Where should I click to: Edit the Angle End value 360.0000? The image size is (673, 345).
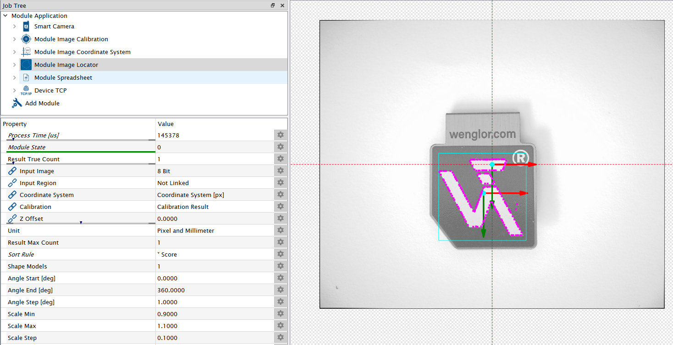[170, 290]
